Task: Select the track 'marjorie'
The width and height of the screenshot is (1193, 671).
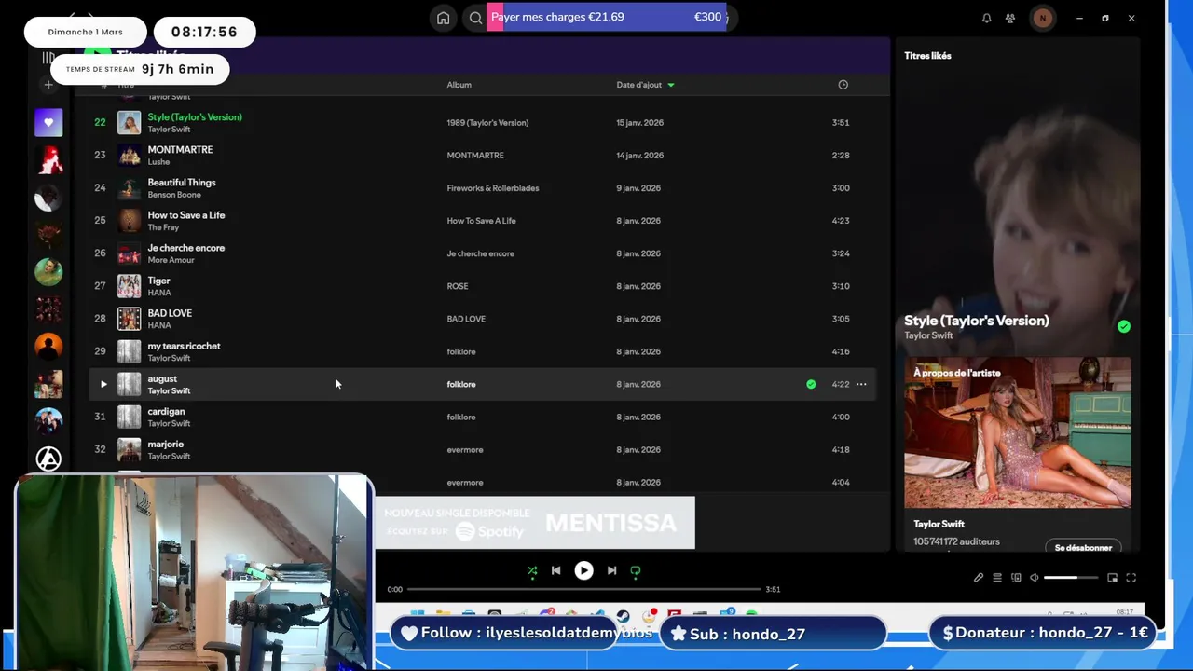Action: 165,445
